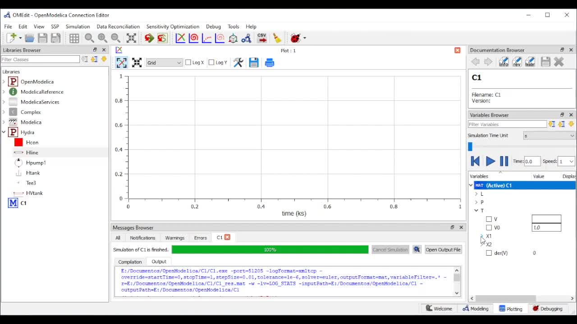Click the Export to CSV icon

262,38
